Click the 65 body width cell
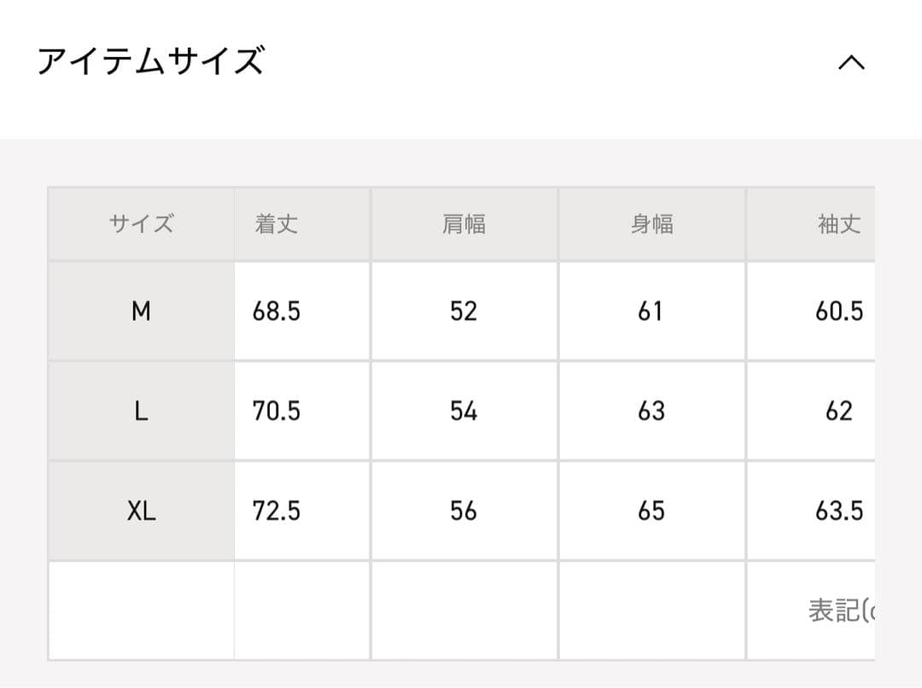Screen dimensions: 922x688 [x=651, y=512]
